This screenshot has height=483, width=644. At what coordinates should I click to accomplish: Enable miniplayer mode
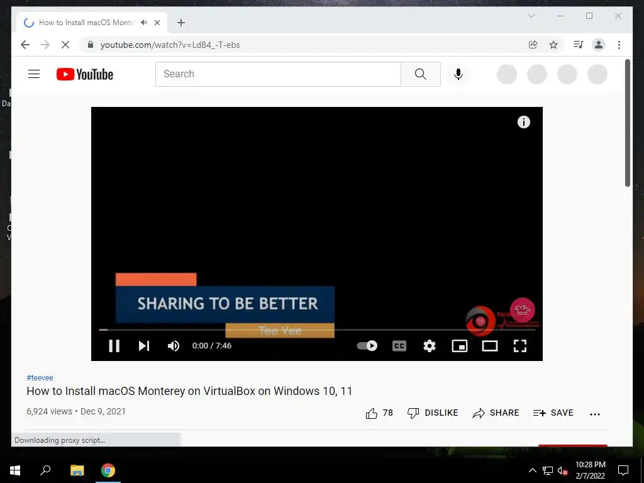pos(460,346)
